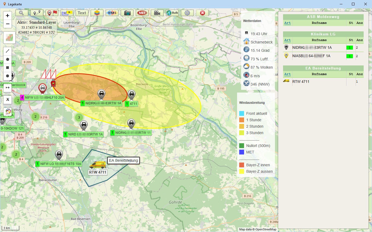Select the circle drawing tool
Viewport: 372px width, 232px height.
point(8,76)
